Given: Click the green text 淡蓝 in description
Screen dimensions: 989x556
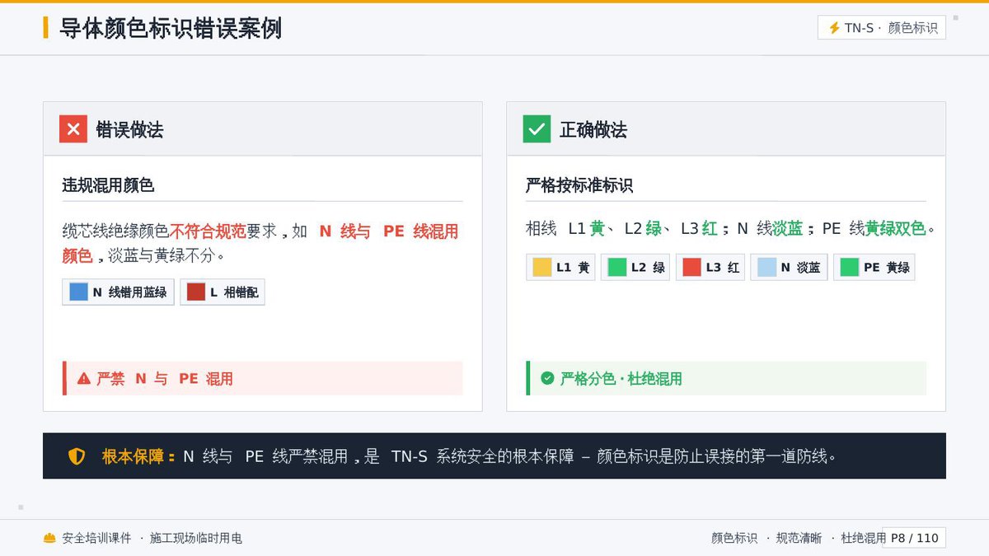Looking at the screenshot, I should point(788,228).
